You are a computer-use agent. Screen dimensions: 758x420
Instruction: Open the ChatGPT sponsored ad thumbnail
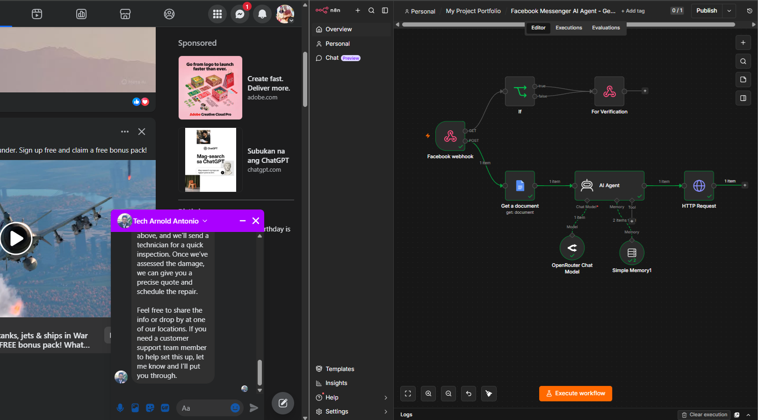point(210,160)
